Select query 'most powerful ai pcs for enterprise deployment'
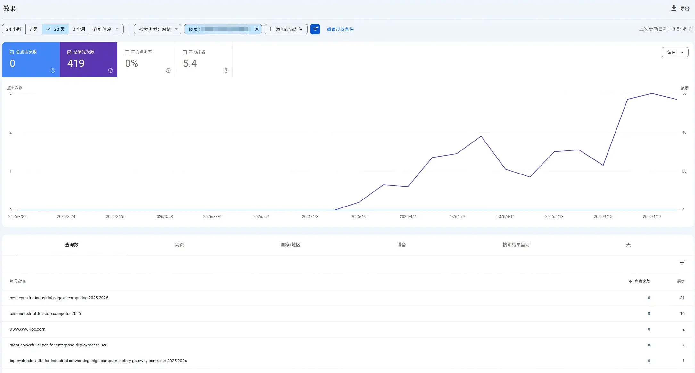This screenshot has width=695, height=373. [59, 345]
